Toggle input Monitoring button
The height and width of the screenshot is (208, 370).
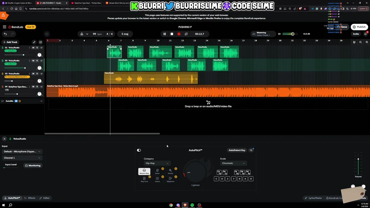tap(33, 166)
